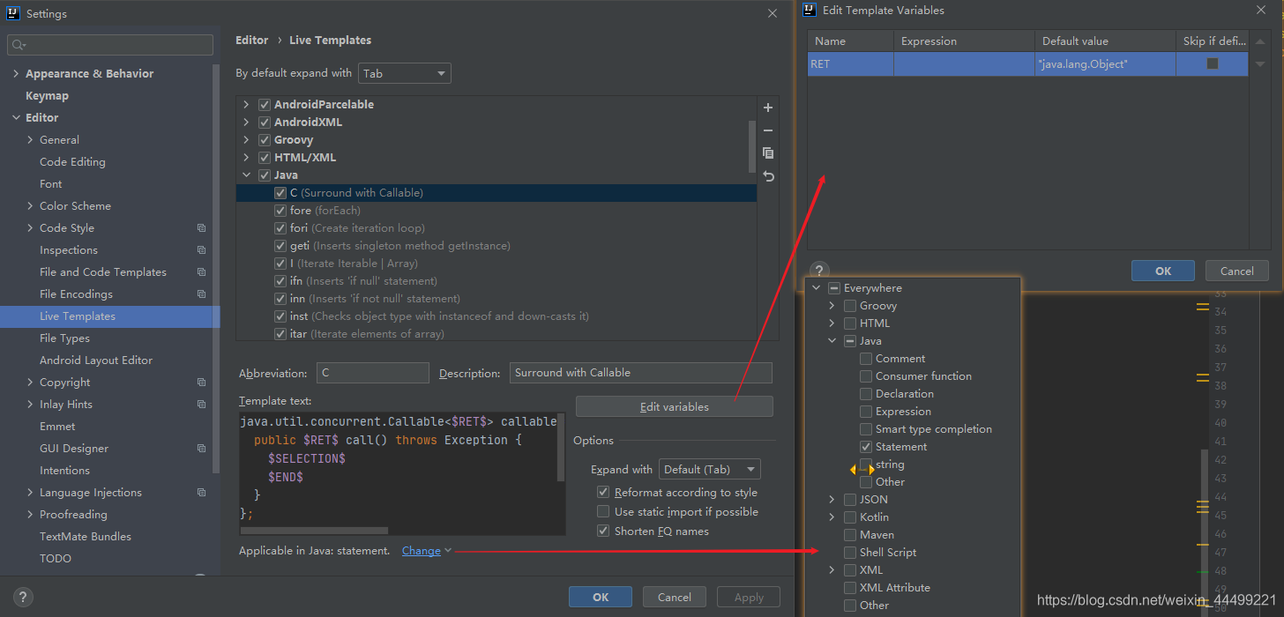Collapse Everywhere node in context popup
This screenshot has width=1284, height=617.
coord(816,288)
